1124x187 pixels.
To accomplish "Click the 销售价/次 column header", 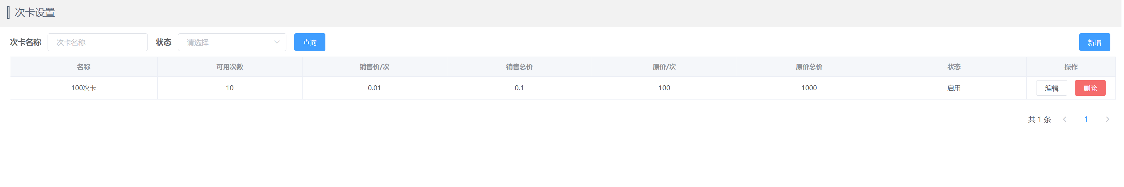I will tap(374, 67).
